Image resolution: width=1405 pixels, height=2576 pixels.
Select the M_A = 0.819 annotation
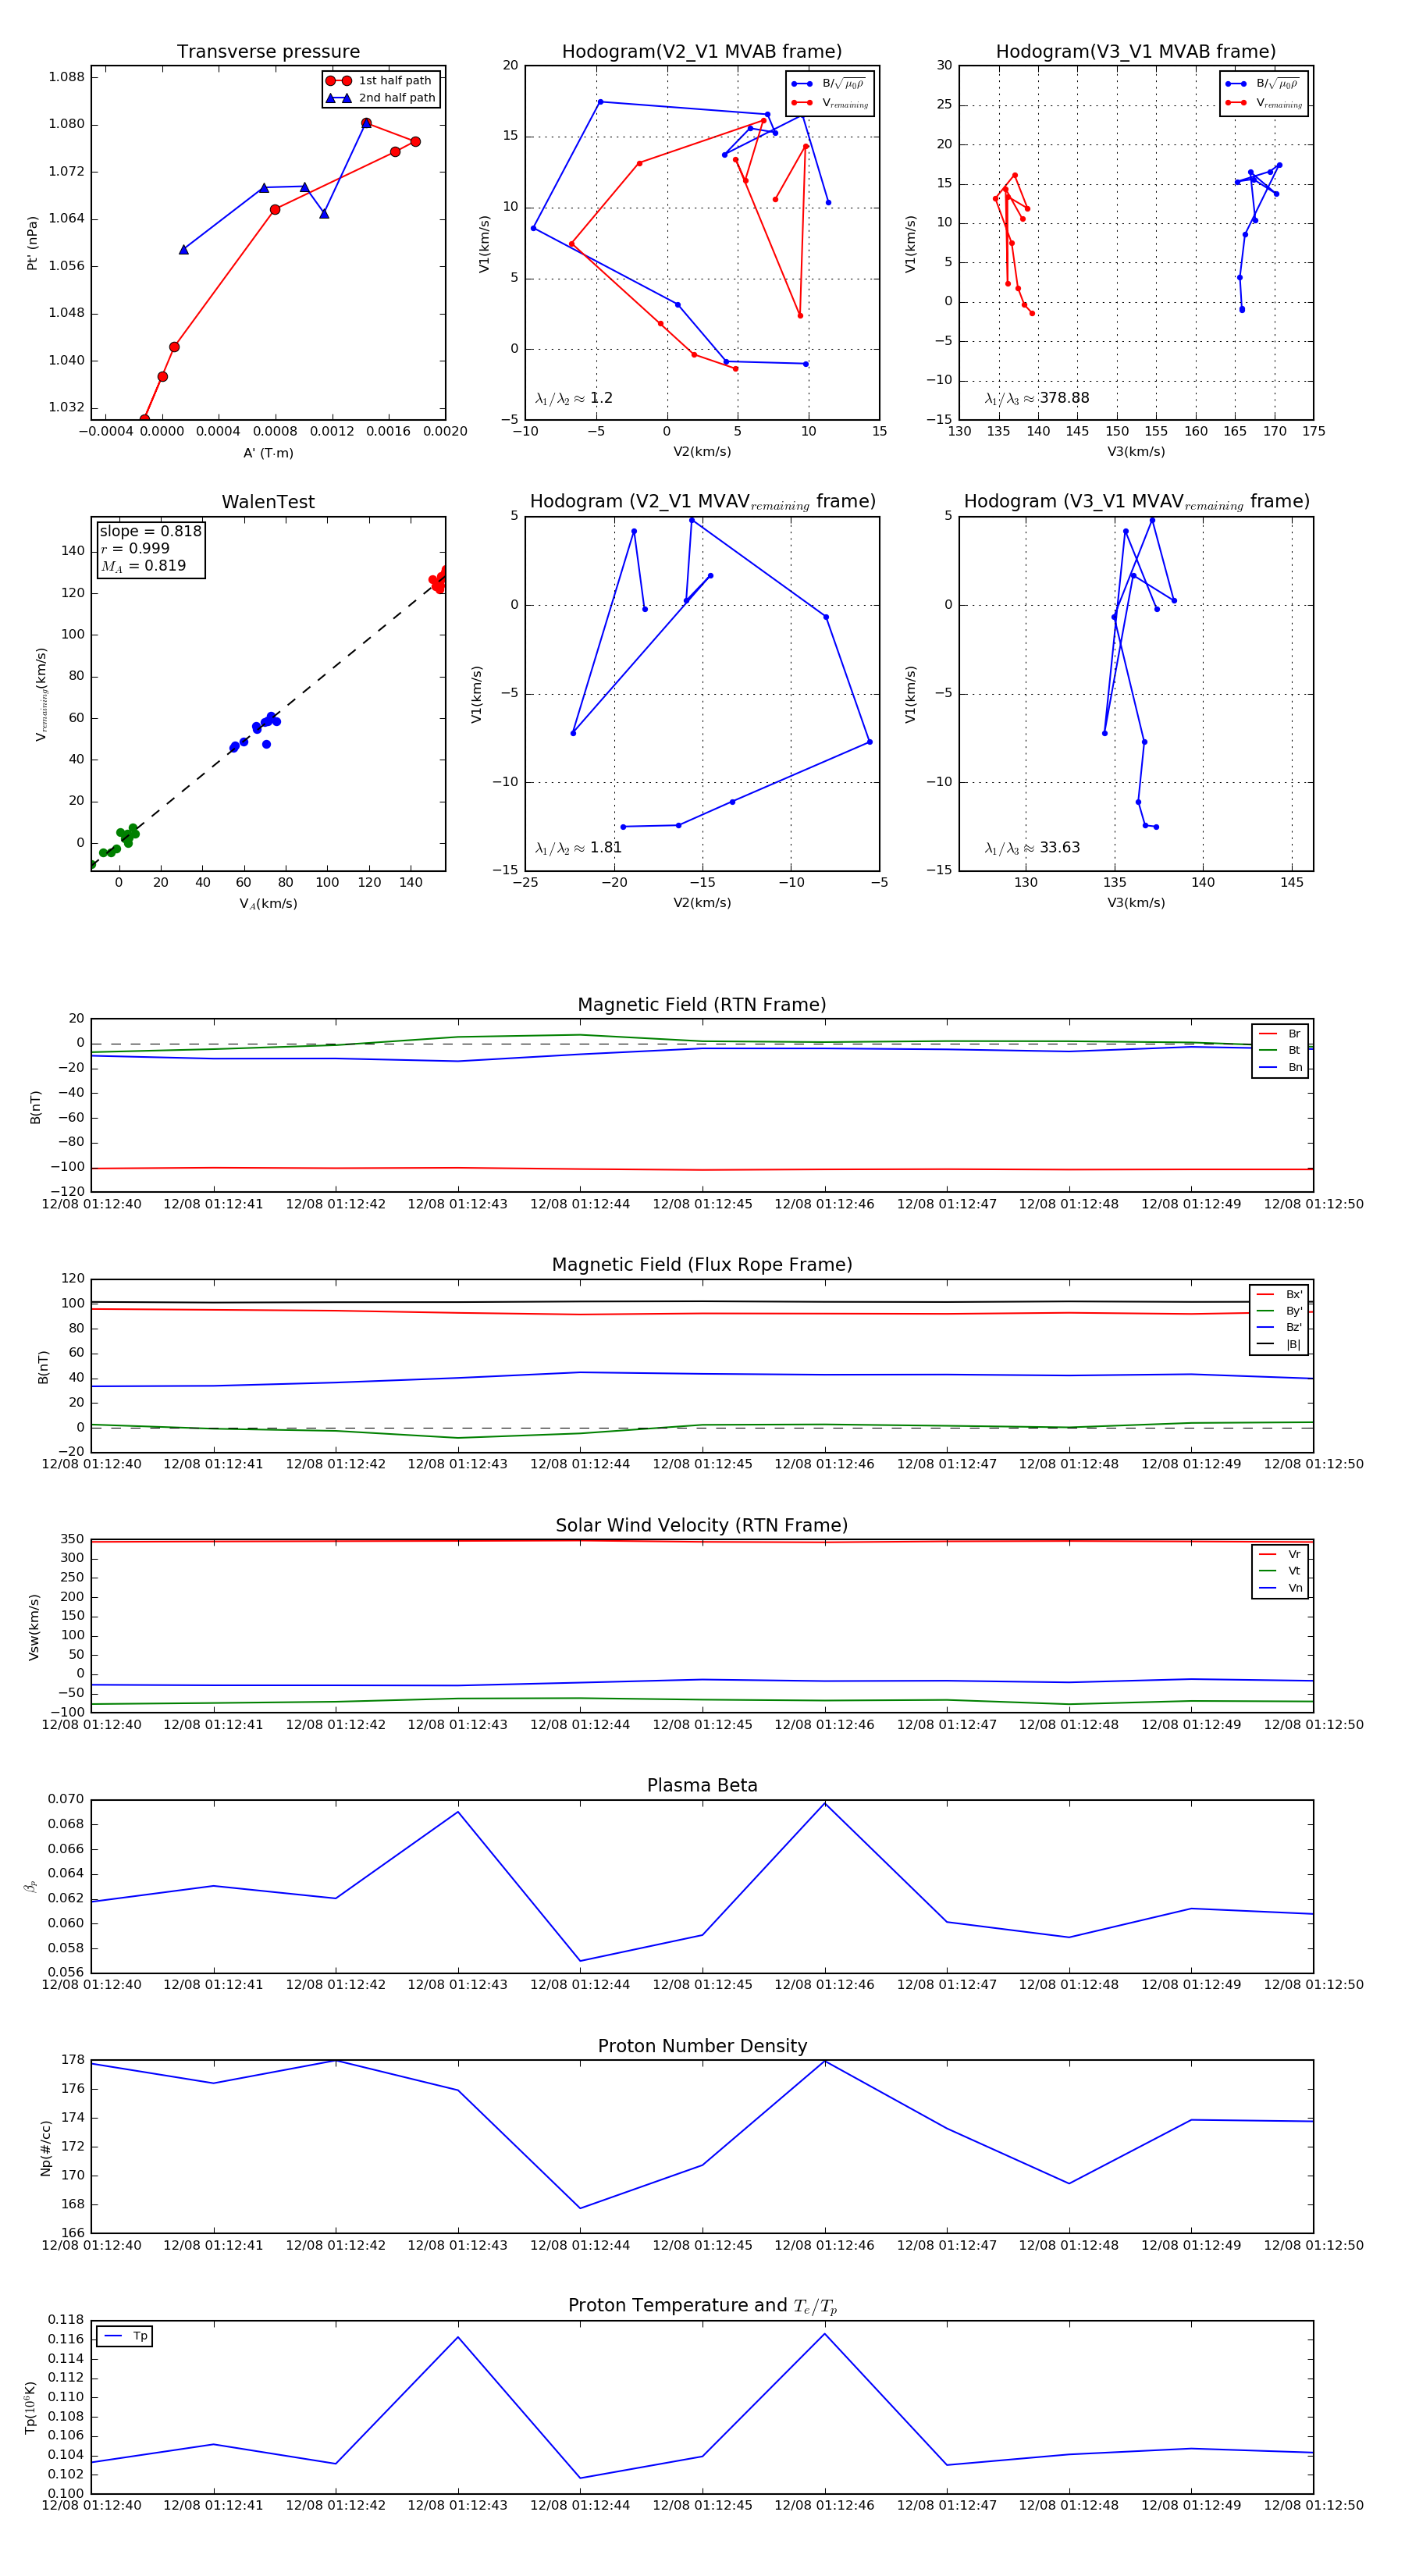pos(143,566)
